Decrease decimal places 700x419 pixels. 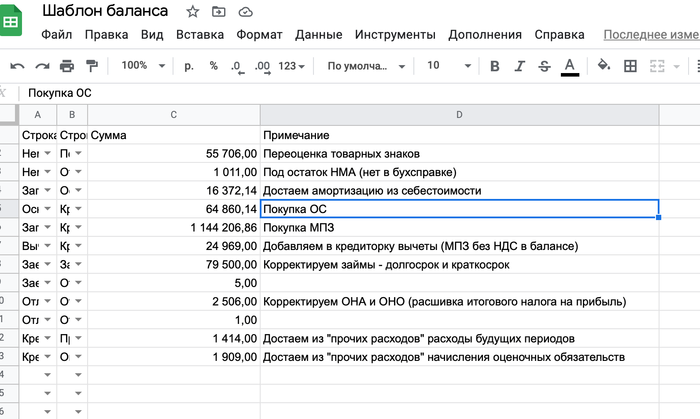[237, 67]
